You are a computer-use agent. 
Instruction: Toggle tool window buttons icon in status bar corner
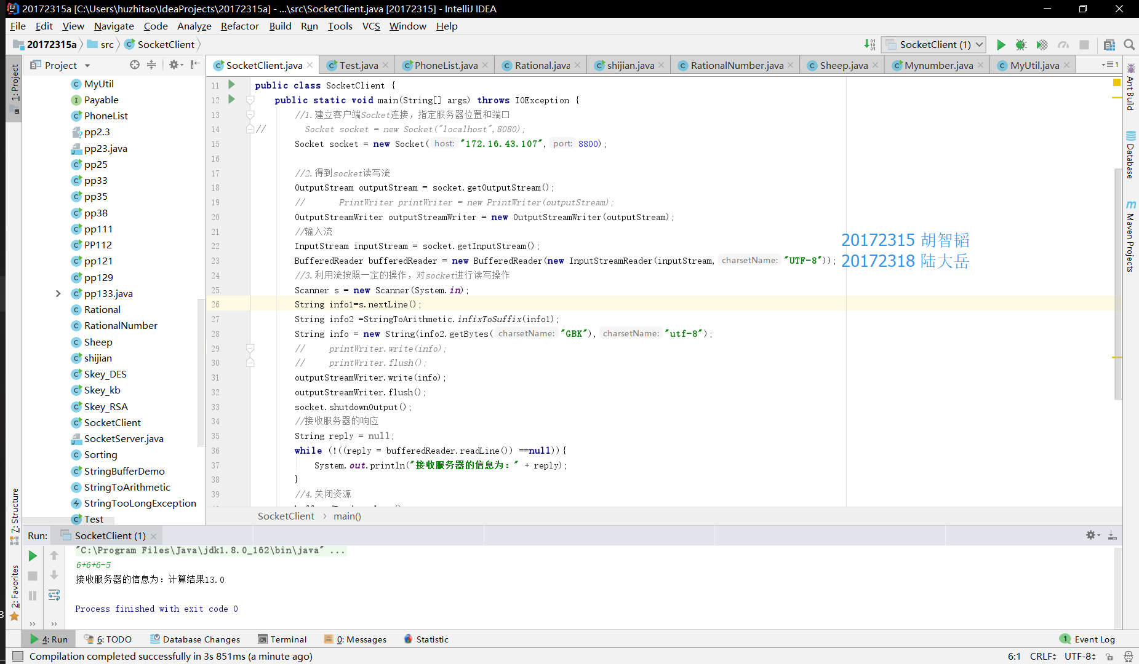coord(18,657)
